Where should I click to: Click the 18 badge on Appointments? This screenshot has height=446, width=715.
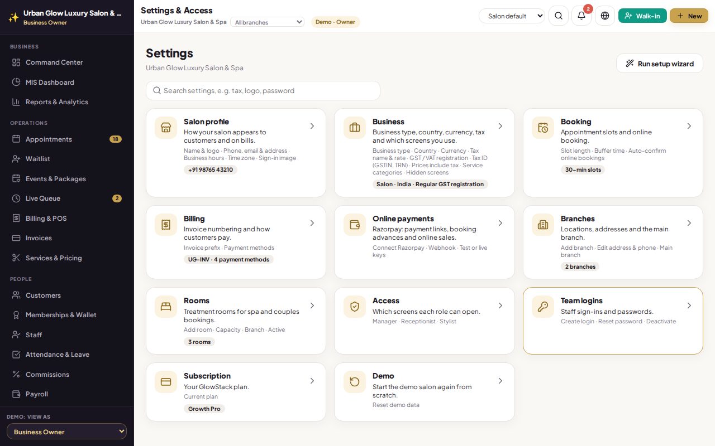click(116, 139)
